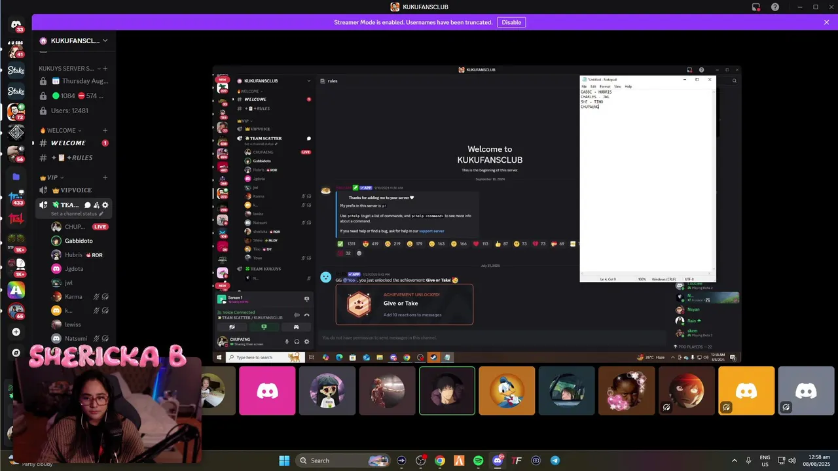Open View menu in streamed Notepad window

pyautogui.click(x=617, y=86)
